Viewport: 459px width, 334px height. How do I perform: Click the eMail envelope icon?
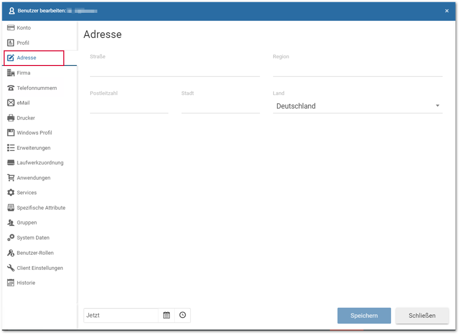[11, 103]
